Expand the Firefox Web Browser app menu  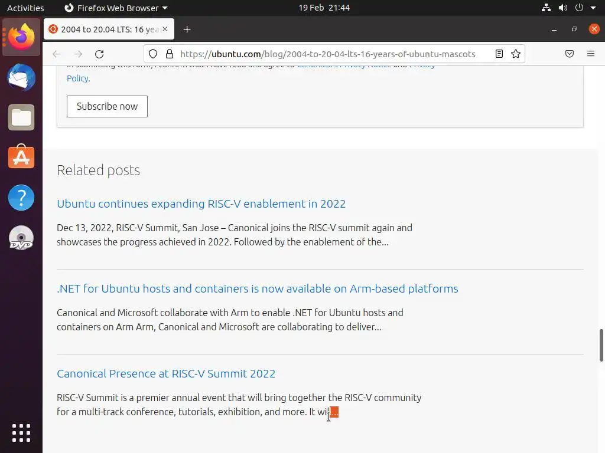(116, 8)
